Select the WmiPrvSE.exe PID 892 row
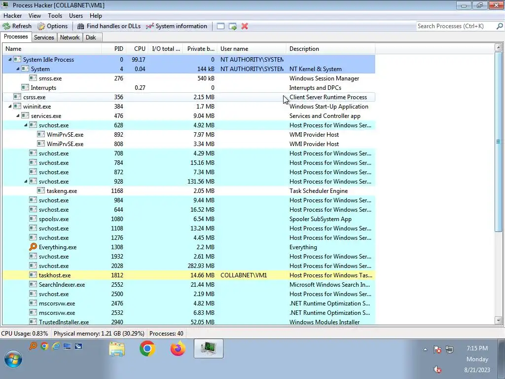 [189, 134]
